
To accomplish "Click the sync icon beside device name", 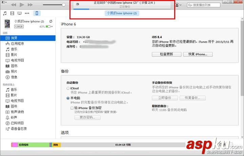I will (51, 21).
